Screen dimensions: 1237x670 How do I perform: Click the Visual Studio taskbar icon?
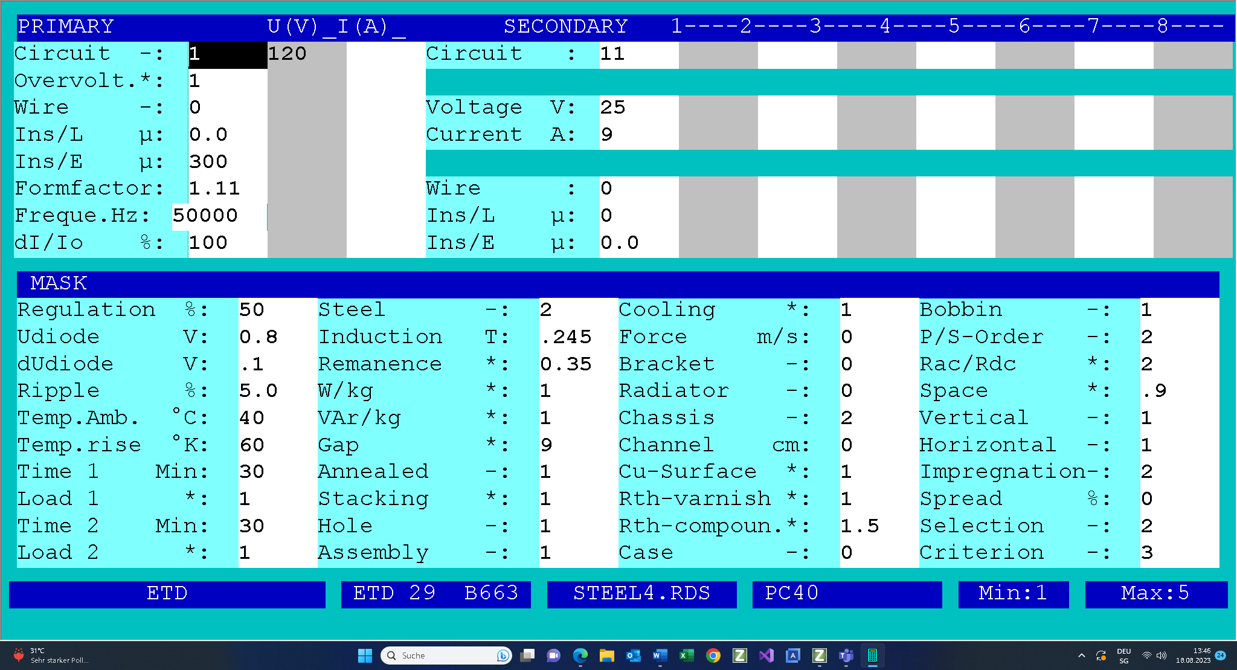pyautogui.click(x=766, y=656)
